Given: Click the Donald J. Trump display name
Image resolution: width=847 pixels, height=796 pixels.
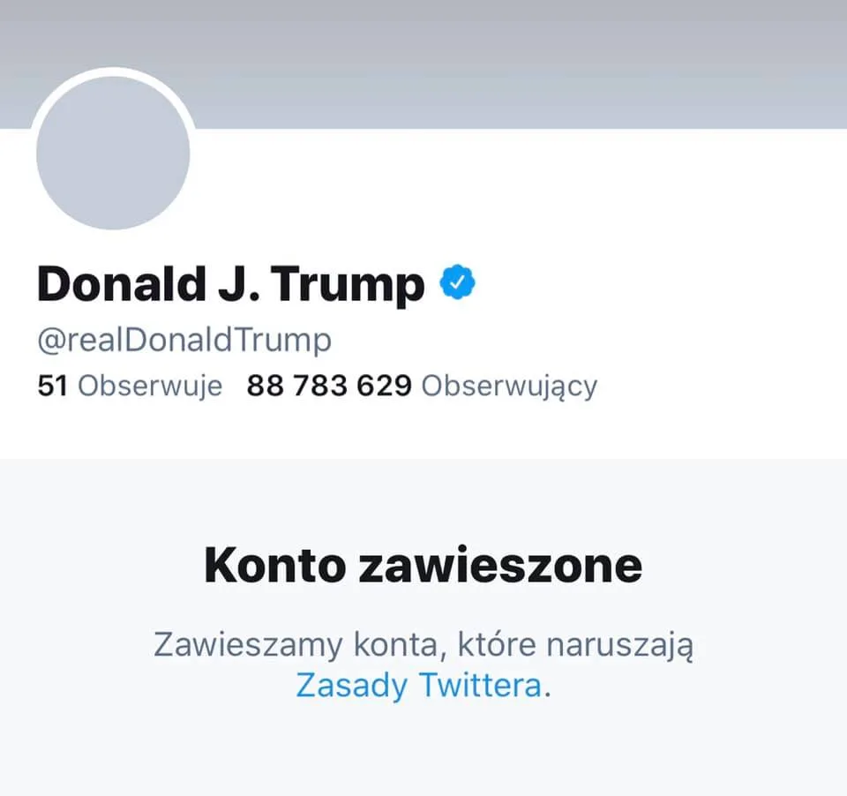Looking at the screenshot, I should [230, 284].
